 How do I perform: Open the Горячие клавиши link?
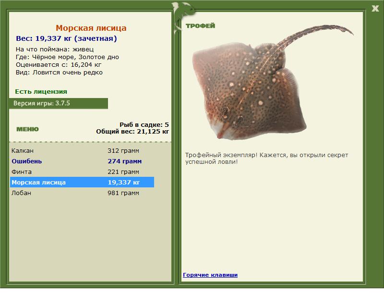click(x=210, y=275)
